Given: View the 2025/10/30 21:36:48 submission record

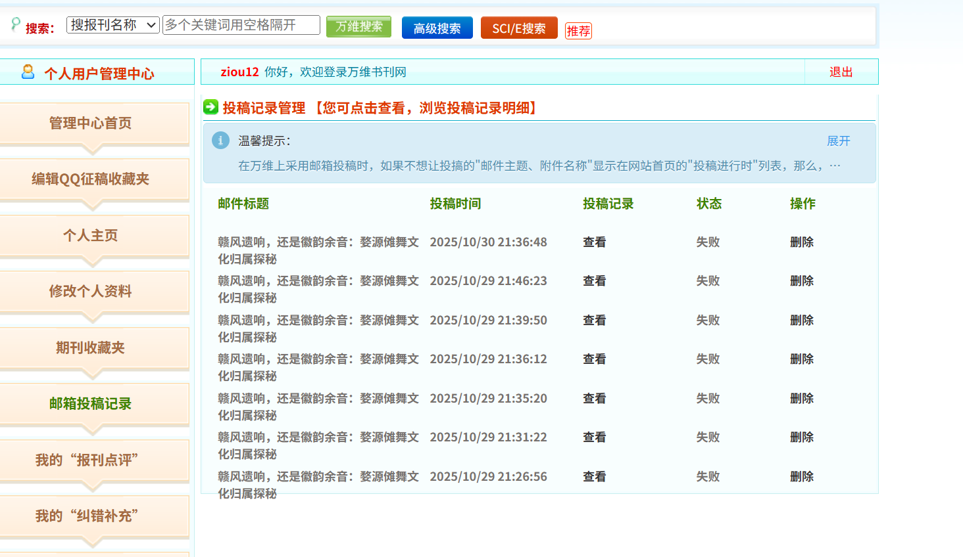Looking at the screenshot, I should point(594,242).
